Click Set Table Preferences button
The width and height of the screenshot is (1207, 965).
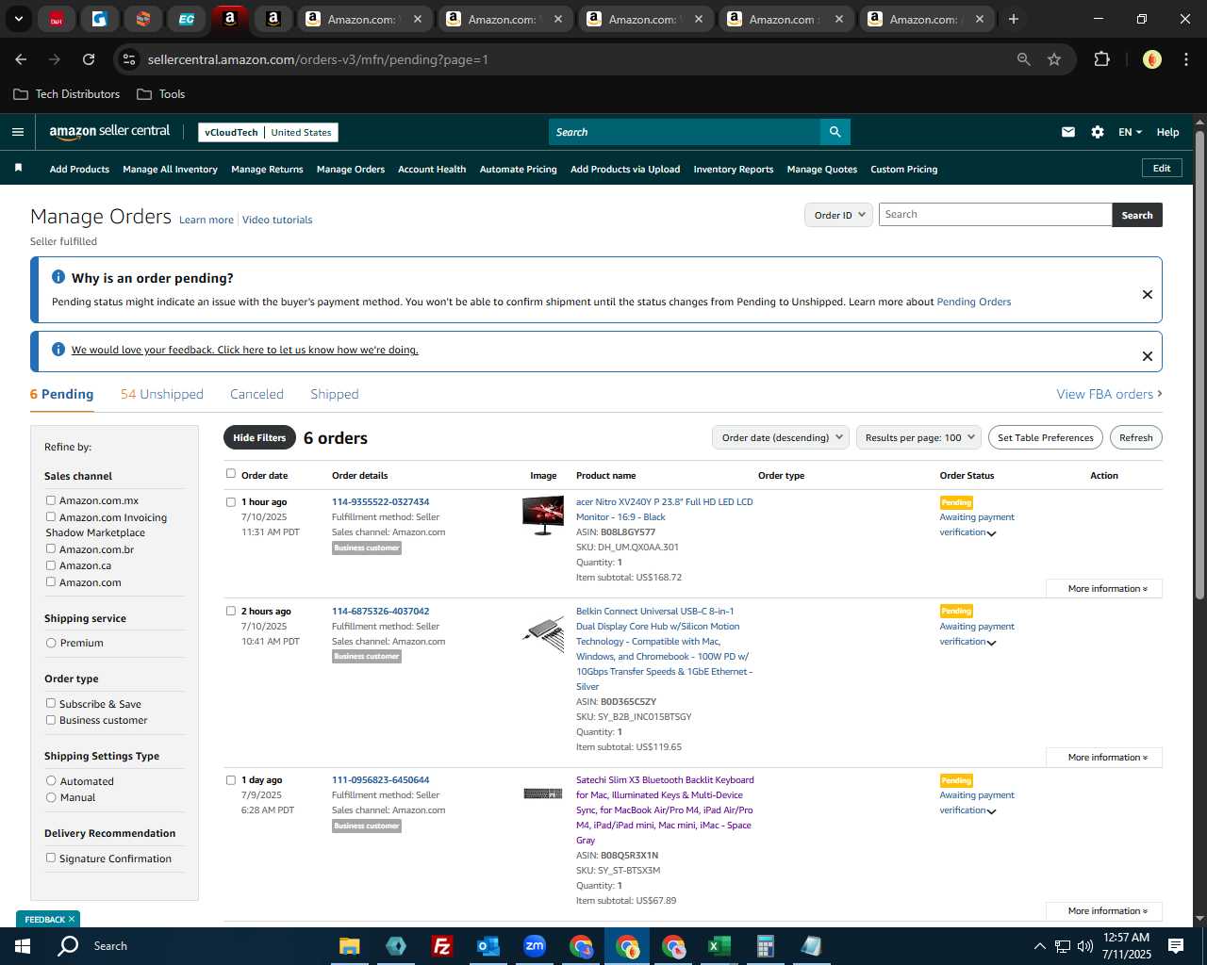pyautogui.click(x=1046, y=437)
